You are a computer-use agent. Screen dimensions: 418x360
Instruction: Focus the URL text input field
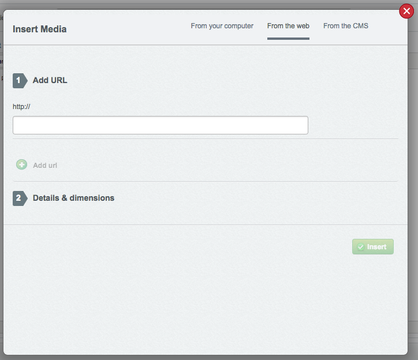[160, 125]
